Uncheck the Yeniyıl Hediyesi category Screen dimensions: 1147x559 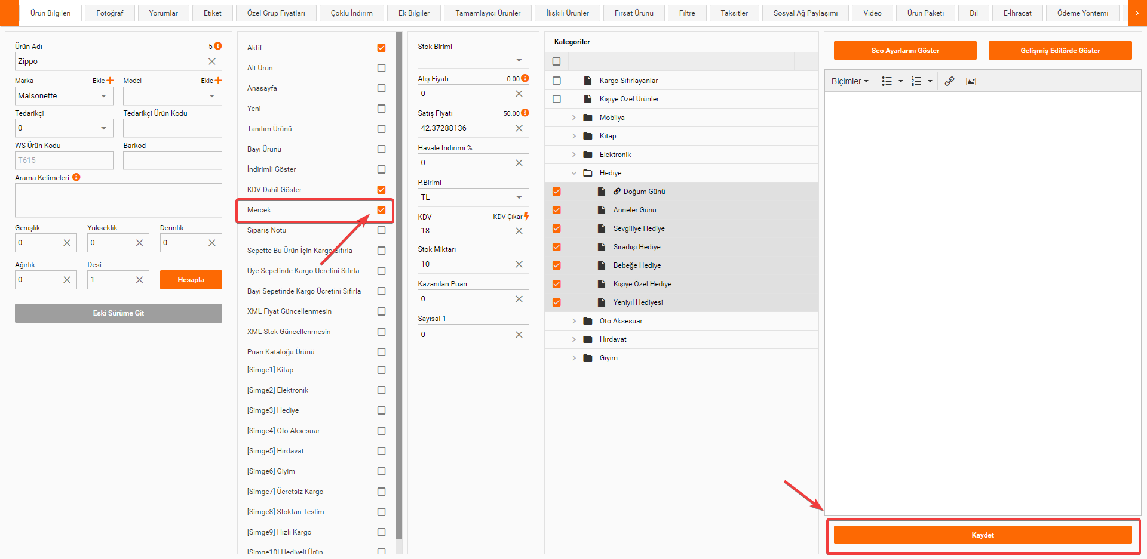tap(557, 302)
